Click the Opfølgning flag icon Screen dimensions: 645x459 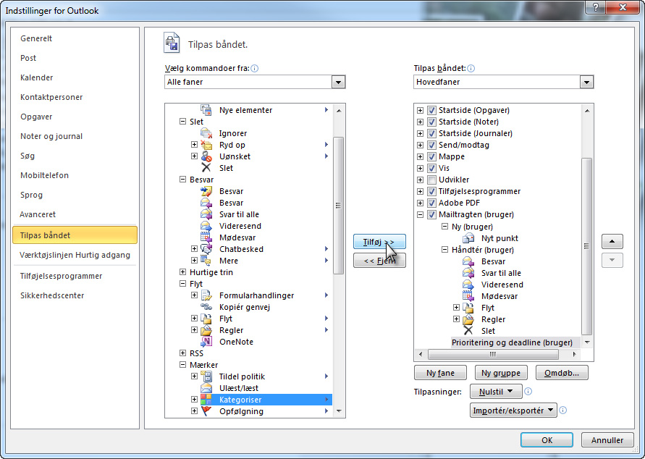(x=206, y=411)
